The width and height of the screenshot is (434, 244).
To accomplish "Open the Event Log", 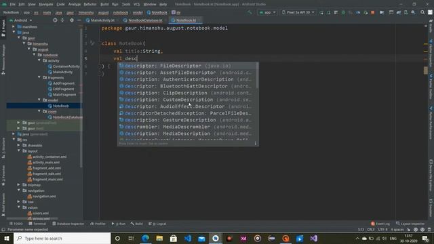I will (x=380, y=224).
